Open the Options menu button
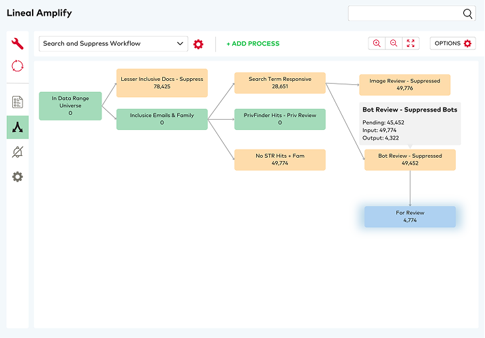 click(x=452, y=44)
